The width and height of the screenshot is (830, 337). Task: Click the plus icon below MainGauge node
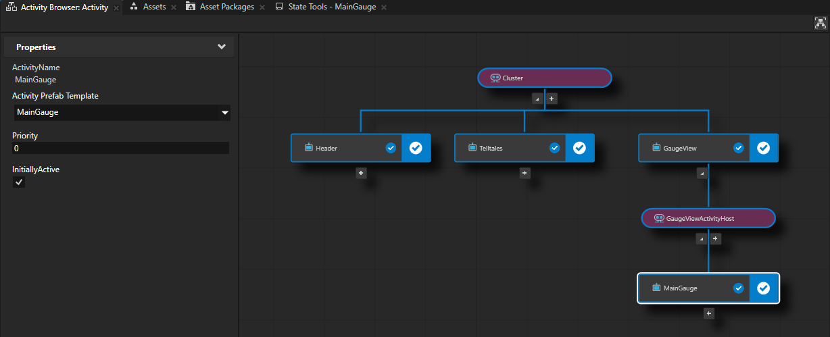[x=708, y=313]
